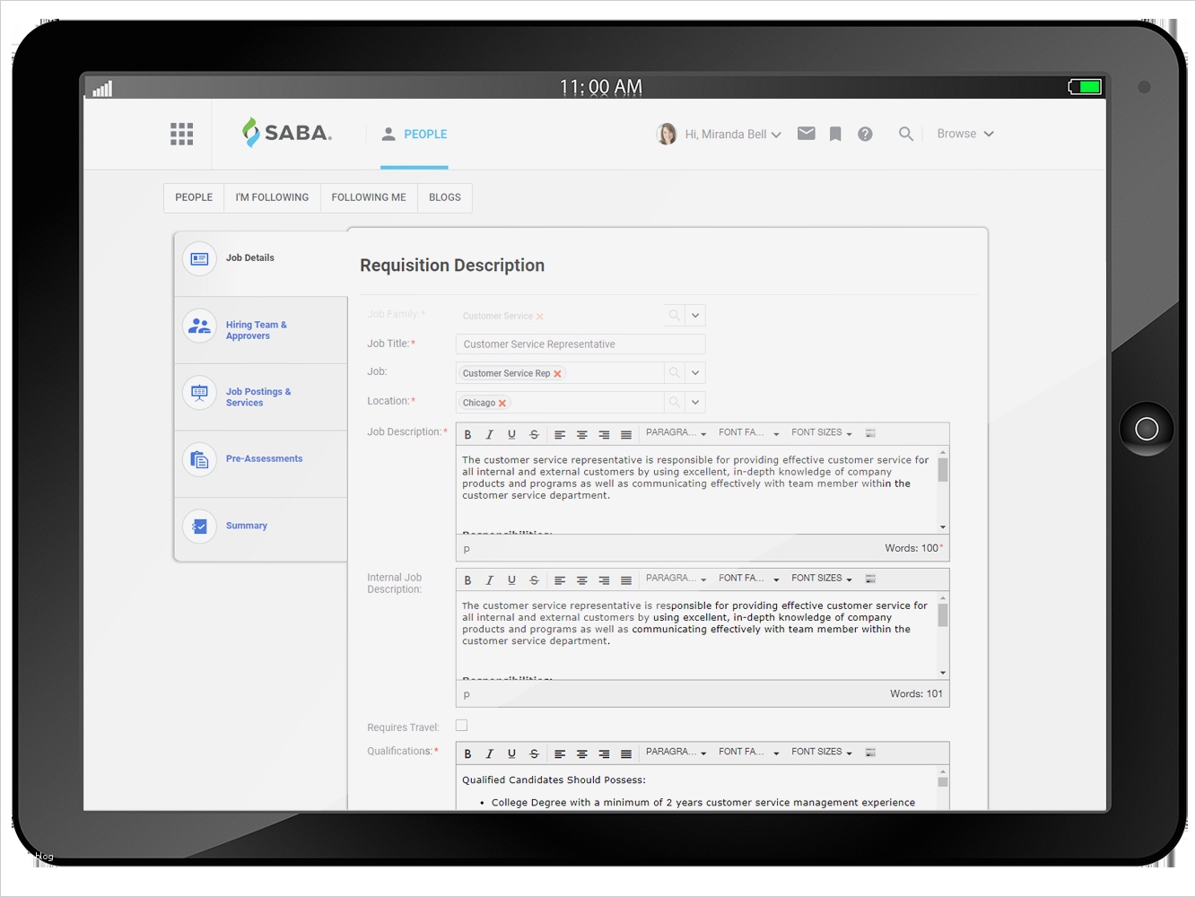Click the Saba logo

[x=287, y=133]
